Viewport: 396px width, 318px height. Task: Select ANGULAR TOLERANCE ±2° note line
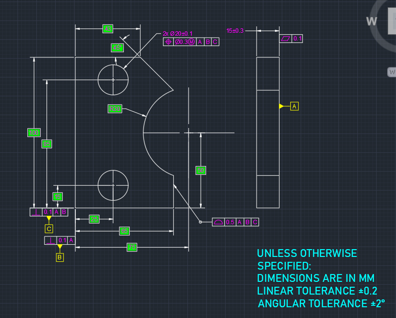[x=321, y=303]
